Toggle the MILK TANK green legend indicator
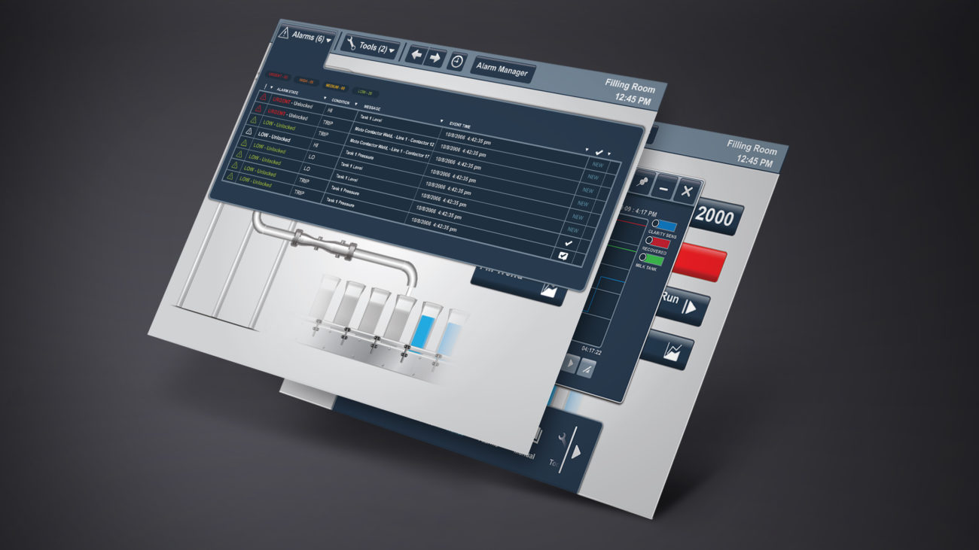979x550 pixels. coord(654,259)
